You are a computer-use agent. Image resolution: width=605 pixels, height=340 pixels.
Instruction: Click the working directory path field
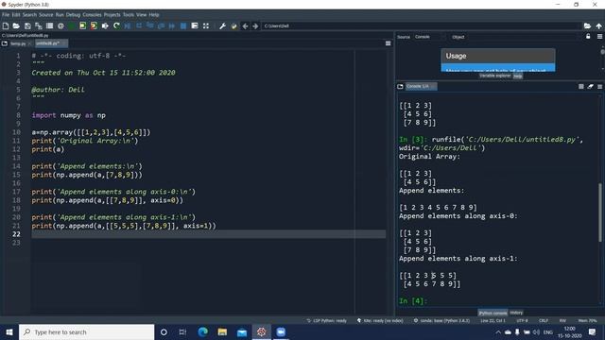click(421, 25)
